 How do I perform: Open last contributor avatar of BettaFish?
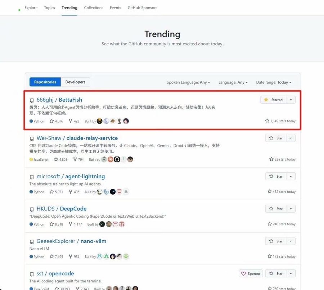click(x=126, y=121)
